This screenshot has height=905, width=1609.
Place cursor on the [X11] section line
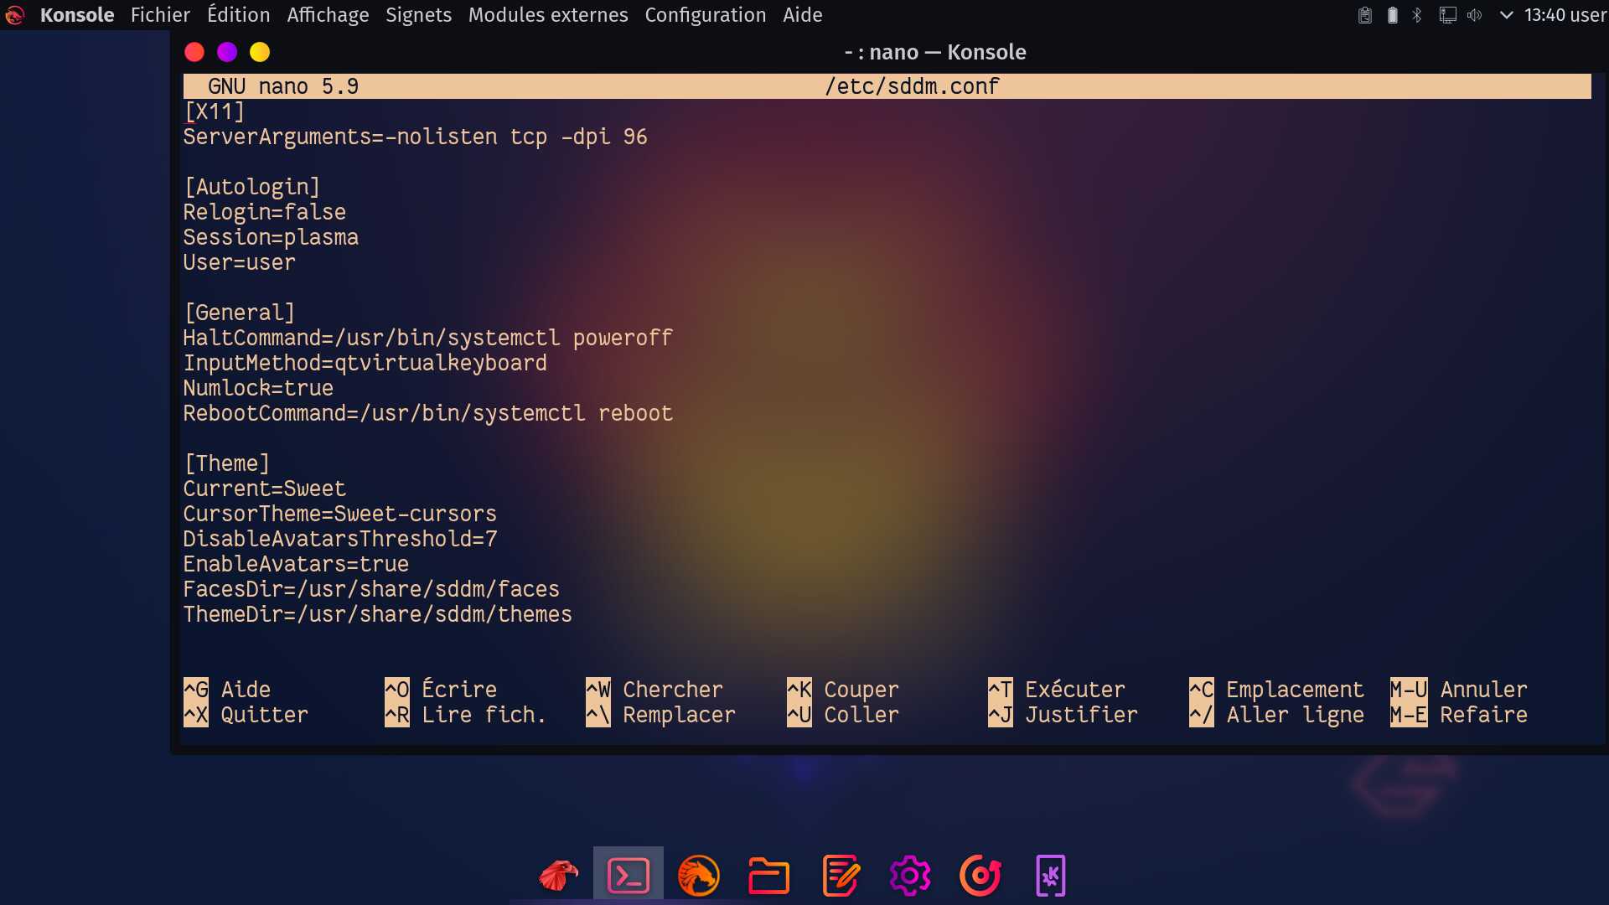215,111
